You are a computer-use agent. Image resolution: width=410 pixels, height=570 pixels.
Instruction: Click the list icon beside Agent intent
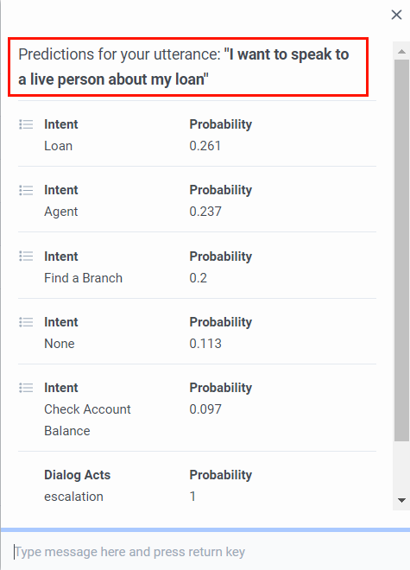(x=26, y=190)
